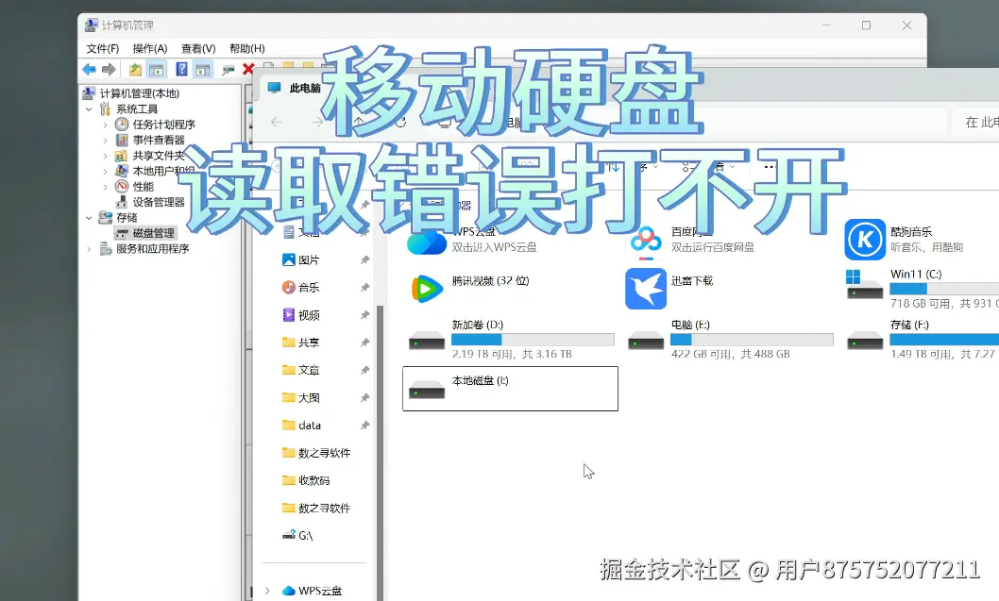This screenshot has height=601, width=999.
Task: Launch 腾讯视频 (32 位) application
Action: pos(425,288)
